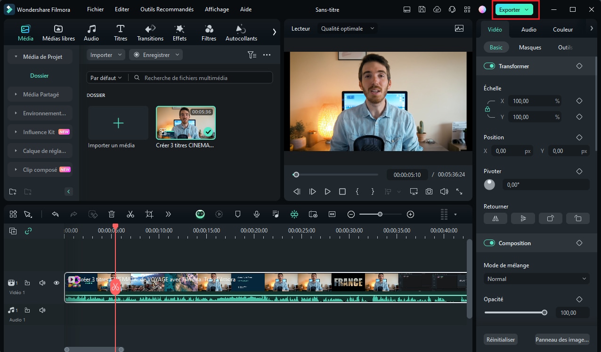This screenshot has height=352, width=601.
Task: Open the media filter icon
Action: click(x=252, y=55)
